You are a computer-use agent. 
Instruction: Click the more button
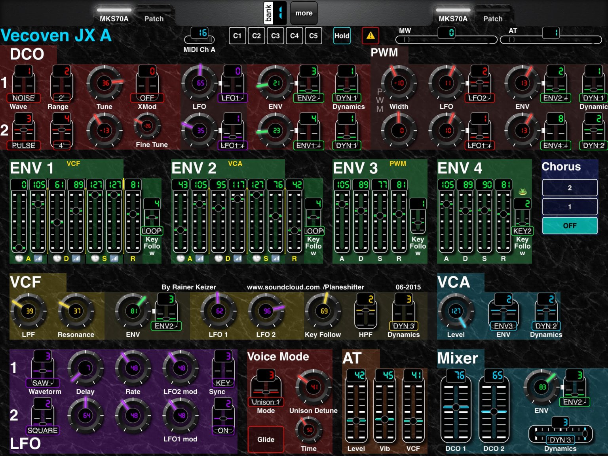tap(304, 13)
